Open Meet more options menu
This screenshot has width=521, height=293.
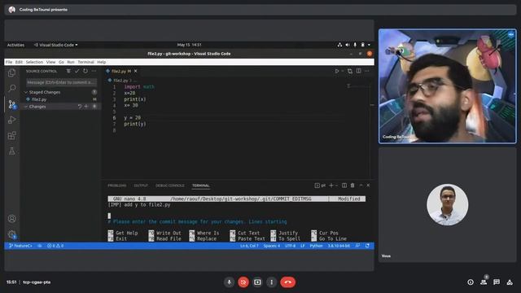271,282
